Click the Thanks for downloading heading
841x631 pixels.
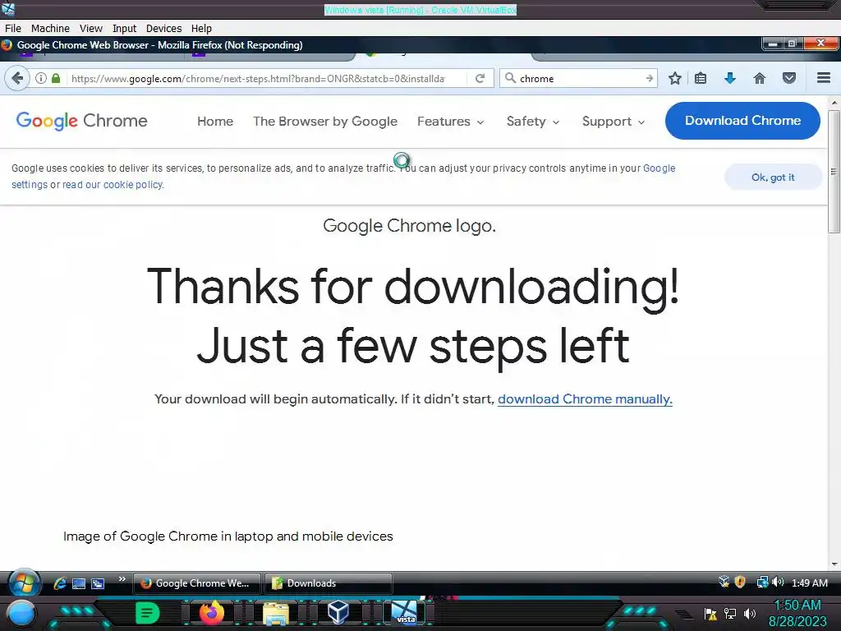[412, 316]
